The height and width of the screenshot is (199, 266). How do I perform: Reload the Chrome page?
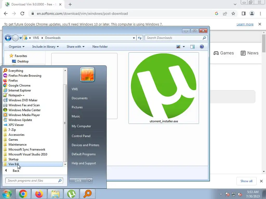22,13
